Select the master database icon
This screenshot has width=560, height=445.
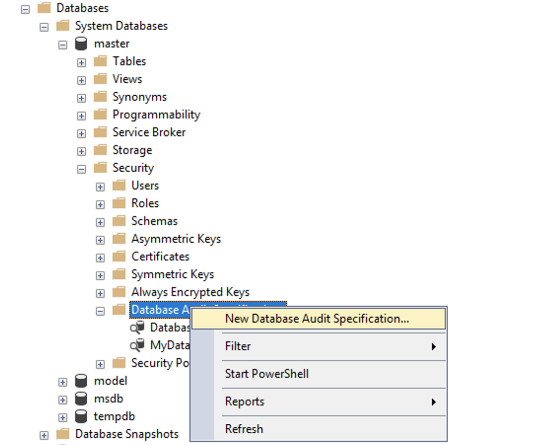(80, 43)
